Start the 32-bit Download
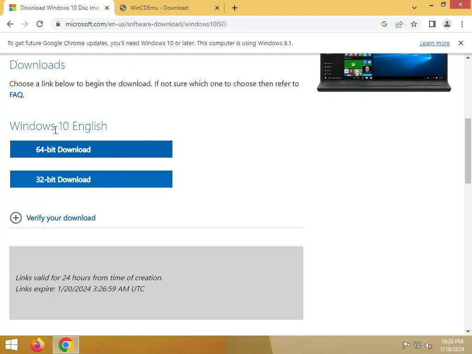The image size is (472, 354). 91,179
